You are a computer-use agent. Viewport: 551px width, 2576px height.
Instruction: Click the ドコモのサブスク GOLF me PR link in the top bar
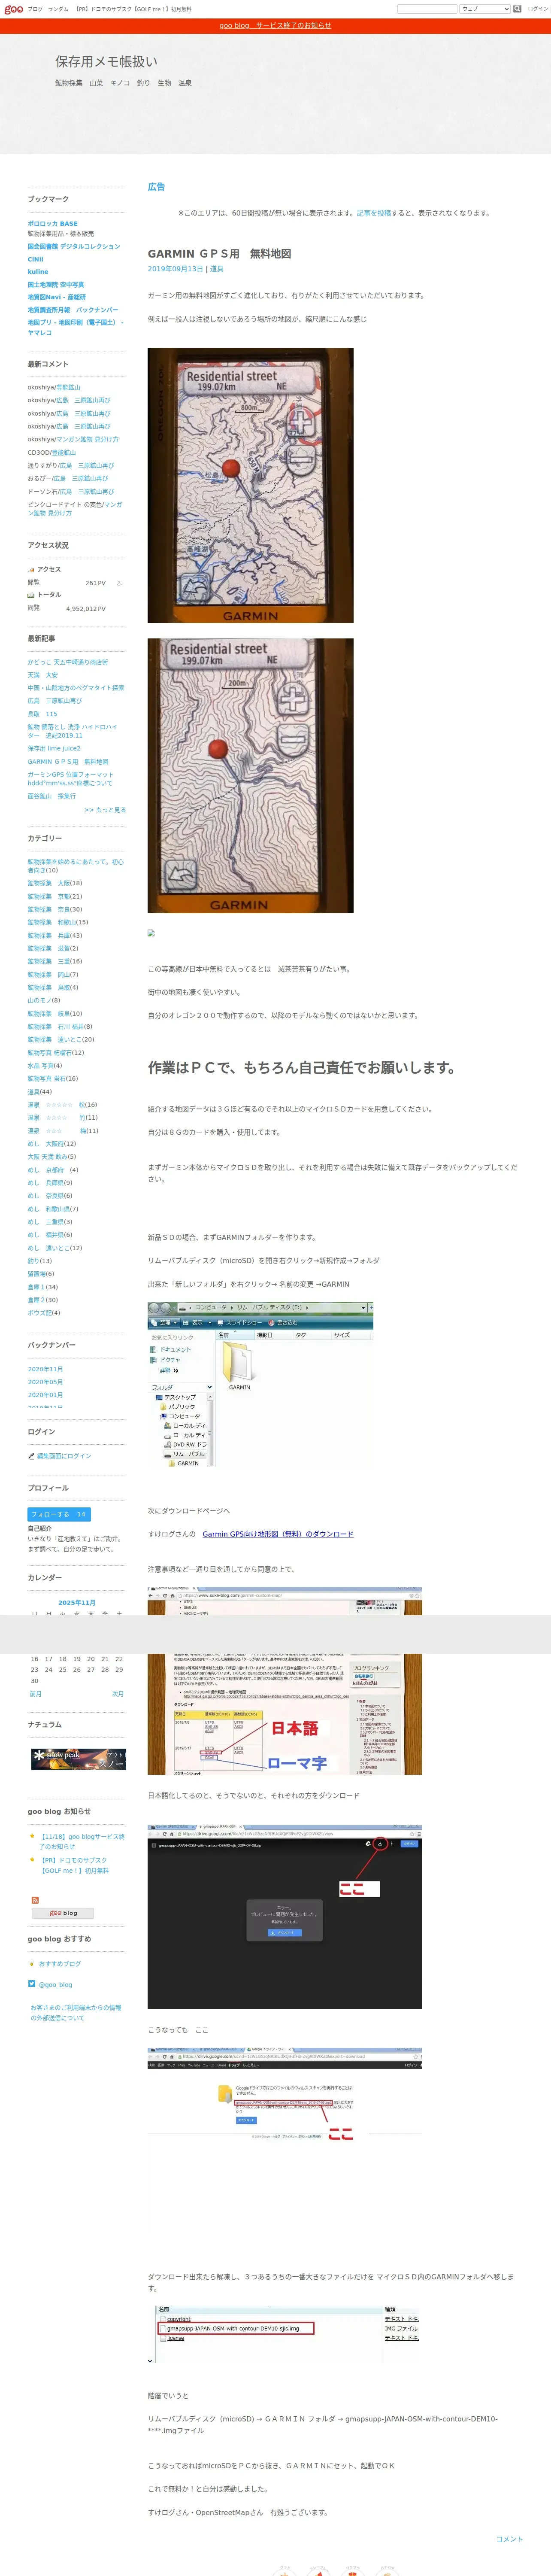(x=133, y=9)
